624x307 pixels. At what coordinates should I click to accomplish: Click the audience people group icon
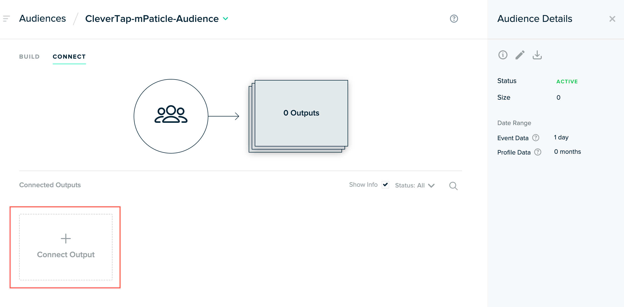(171, 114)
